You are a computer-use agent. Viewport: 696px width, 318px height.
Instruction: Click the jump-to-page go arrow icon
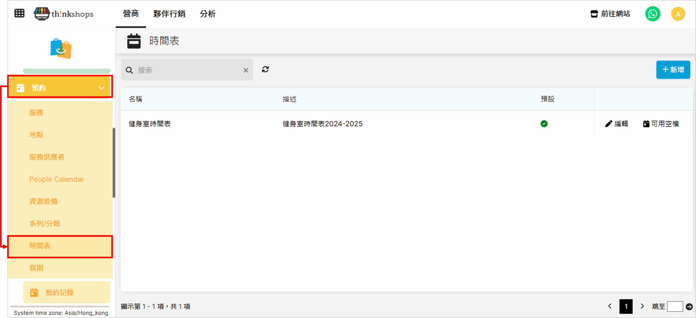[x=689, y=307]
